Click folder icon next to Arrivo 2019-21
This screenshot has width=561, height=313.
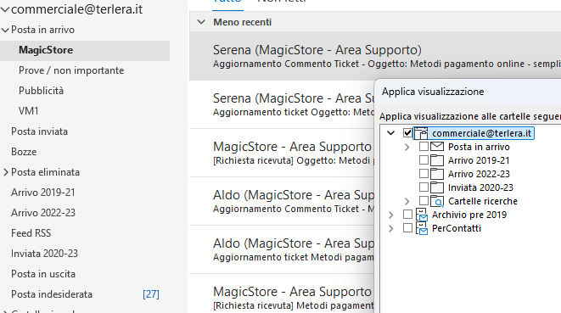[437, 160]
